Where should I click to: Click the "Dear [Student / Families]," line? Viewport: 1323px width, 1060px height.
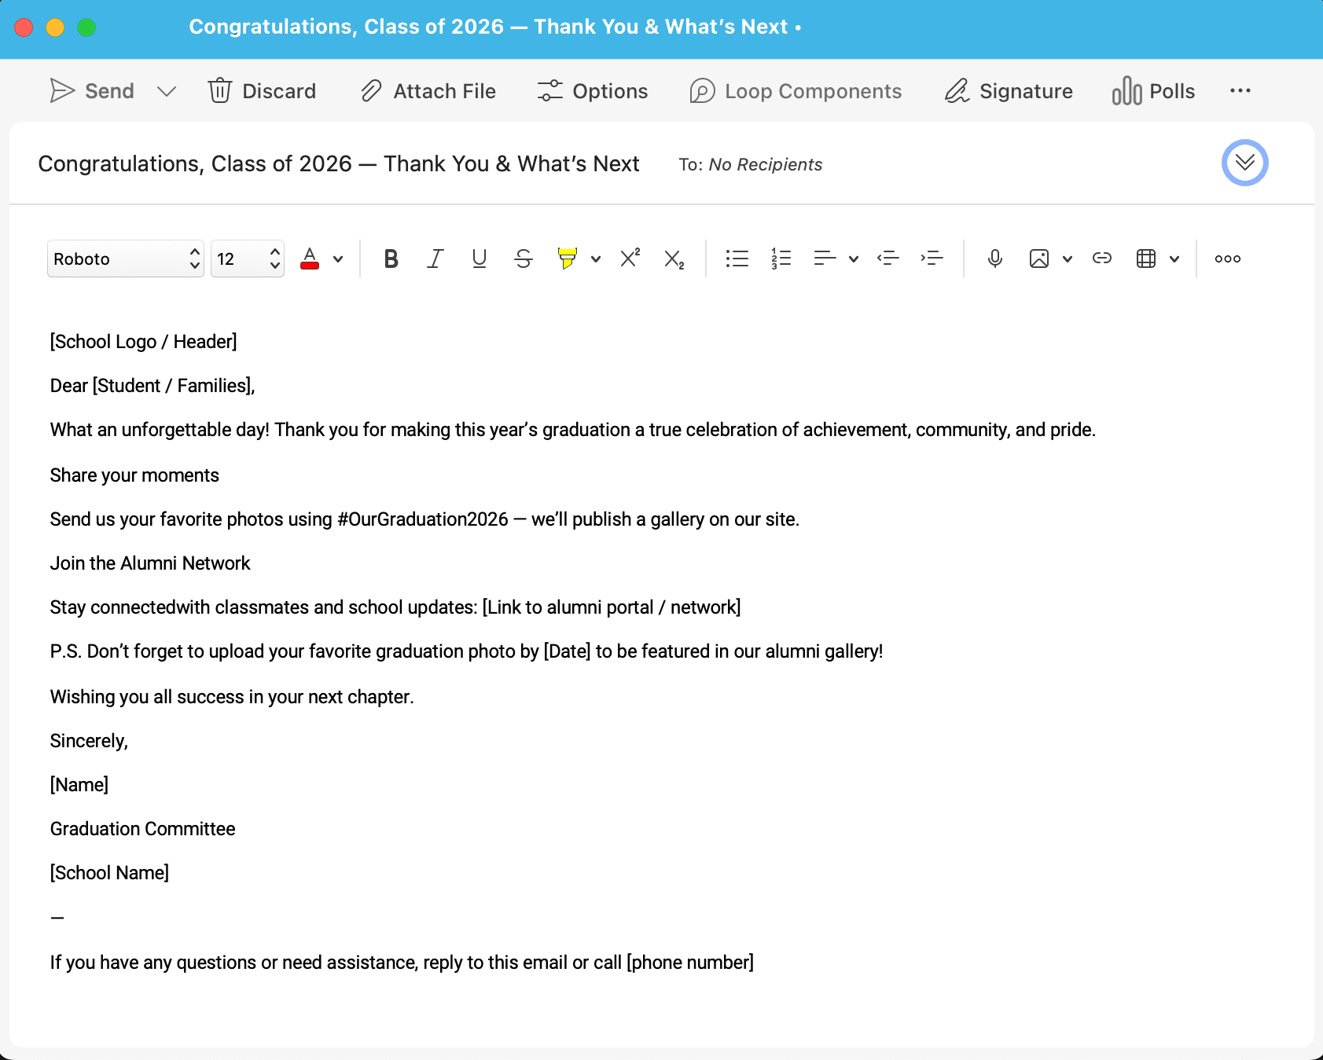[153, 386]
